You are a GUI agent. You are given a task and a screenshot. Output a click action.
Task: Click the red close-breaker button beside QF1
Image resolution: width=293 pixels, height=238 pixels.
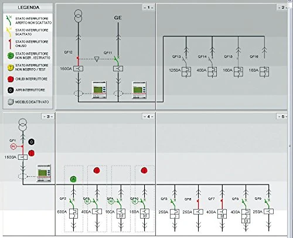click(31, 153)
